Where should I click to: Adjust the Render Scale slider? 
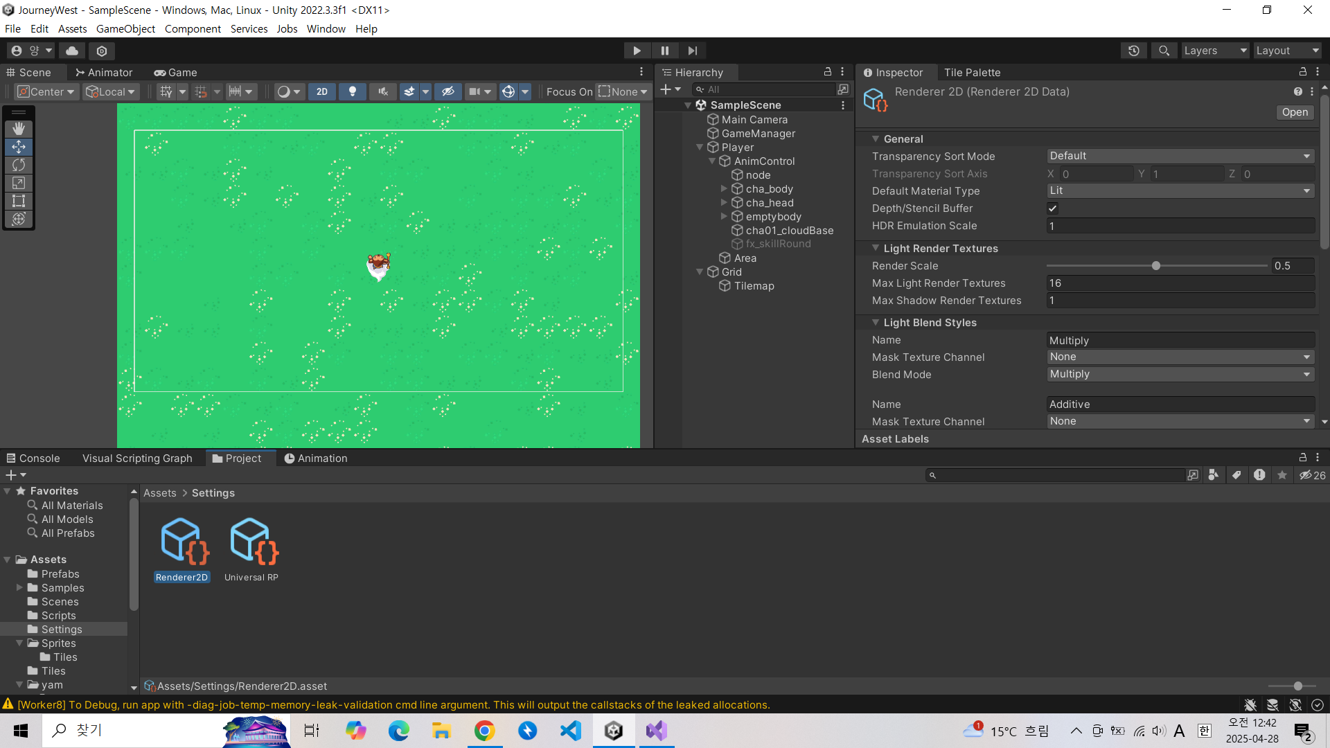pyautogui.click(x=1155, y=266)
